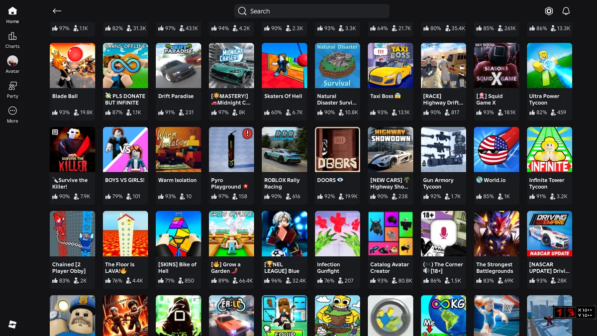Viewport: 597px width, 336px height.
Task: Click the Blade Ball title text
Action: coord(65,96)
